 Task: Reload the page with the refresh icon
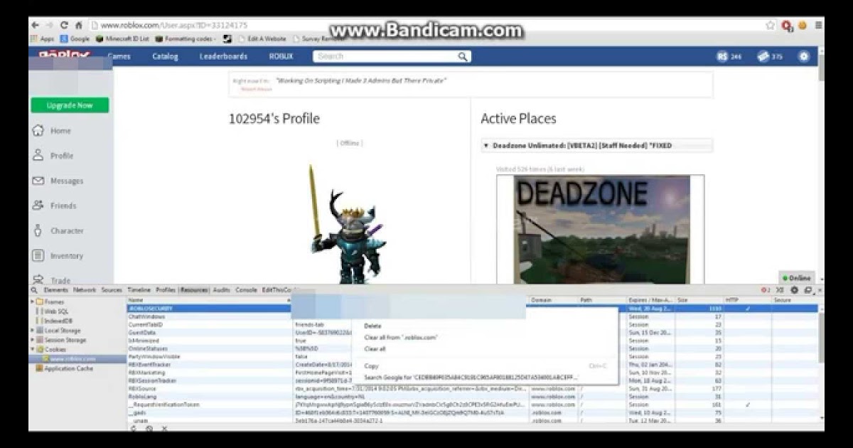(x=64, y=25)
